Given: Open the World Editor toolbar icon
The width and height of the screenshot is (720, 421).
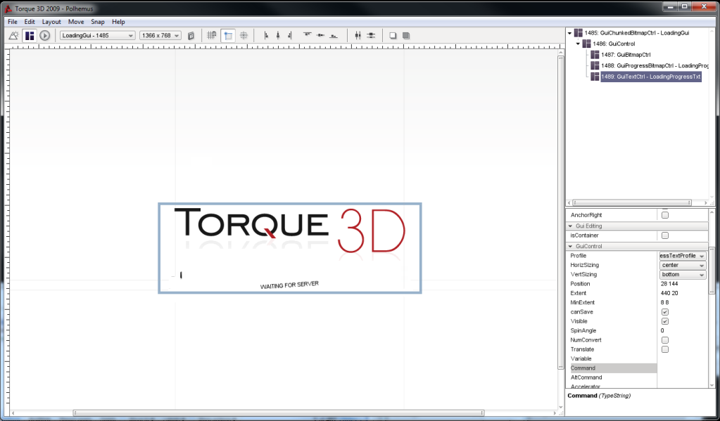Looking at the screenshot, I should click(x=13, y=35).
